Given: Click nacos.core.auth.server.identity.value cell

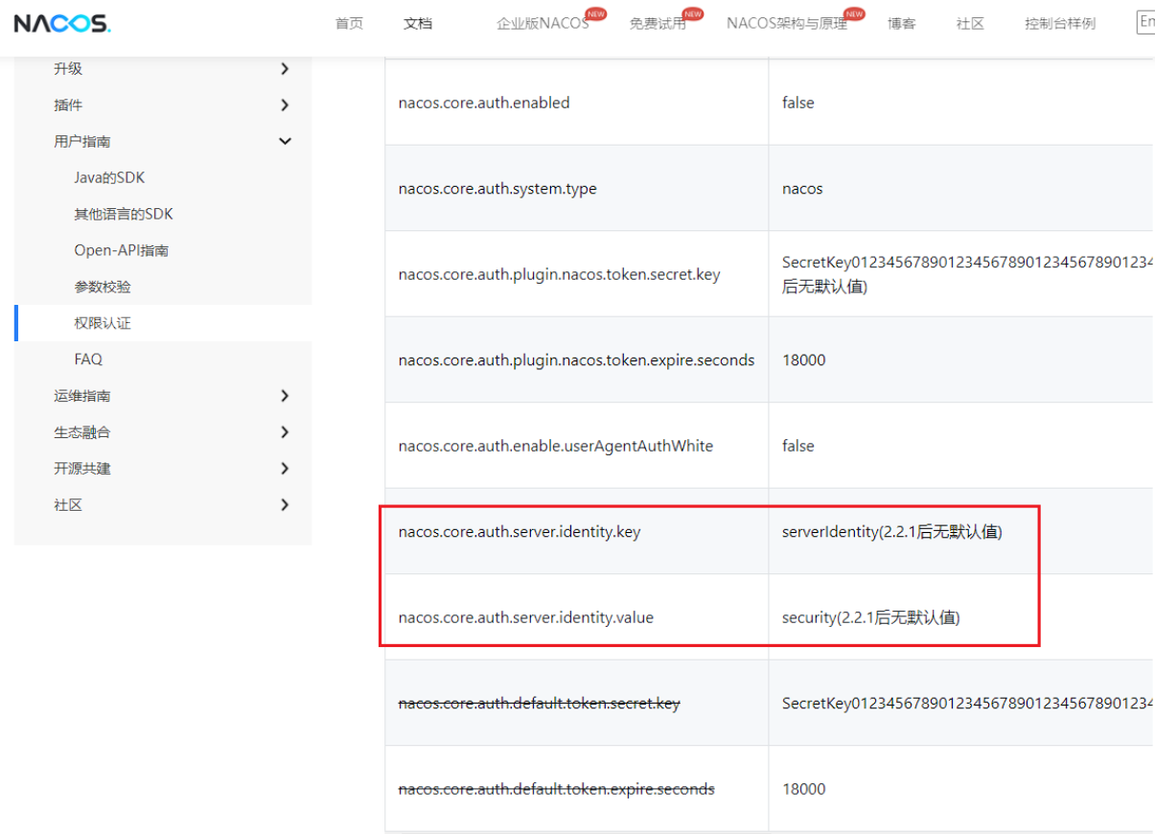Looking at the screenshot, I should [577, 617].
